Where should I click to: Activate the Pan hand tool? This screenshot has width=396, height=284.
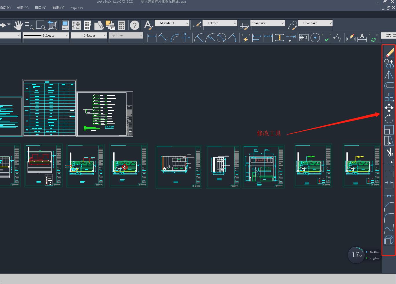(x=18, y=25)
